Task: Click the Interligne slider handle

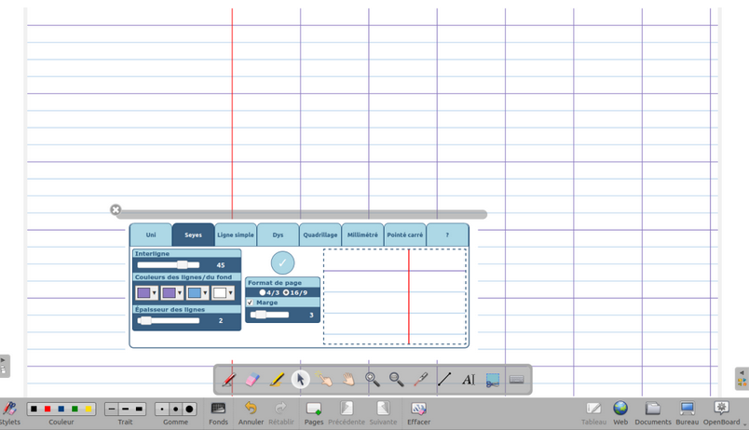Action: pyautogui.click(x=183, y=265)
